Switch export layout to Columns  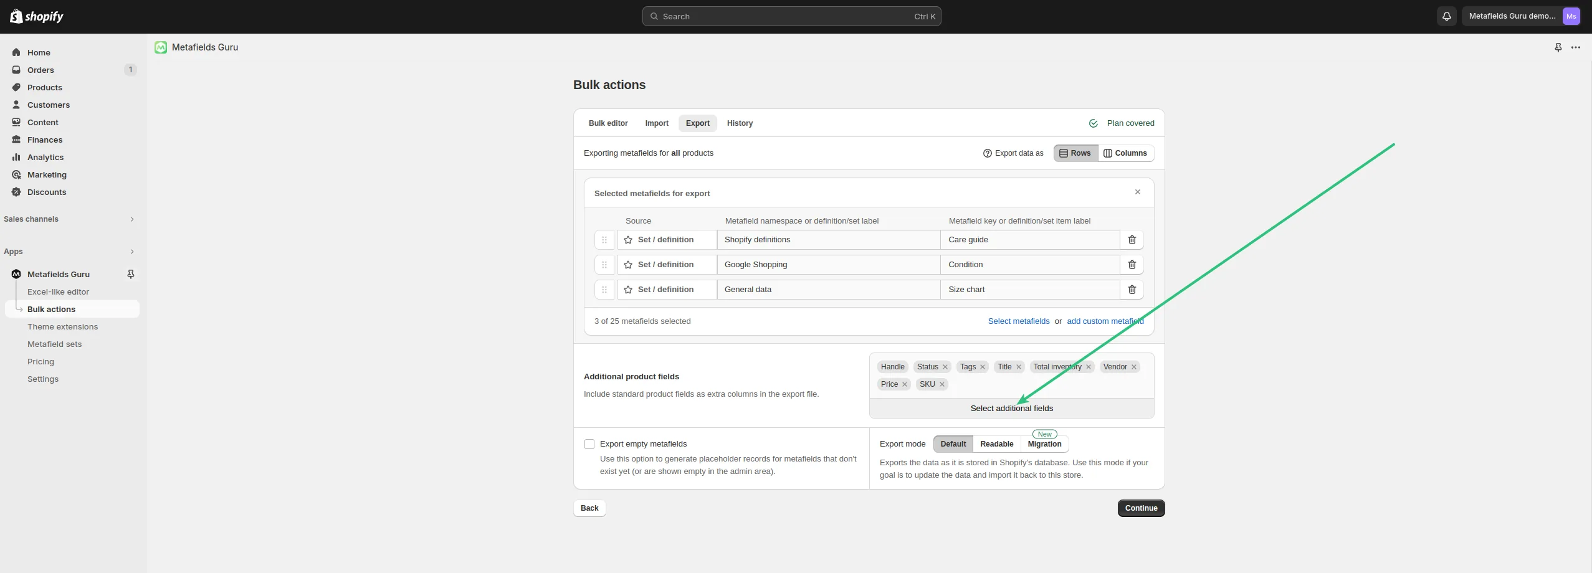(x=1126, y=153)
